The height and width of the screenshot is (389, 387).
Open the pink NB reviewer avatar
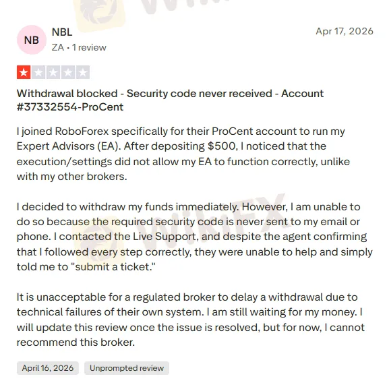pyautogui.click(x=32, y=40)
